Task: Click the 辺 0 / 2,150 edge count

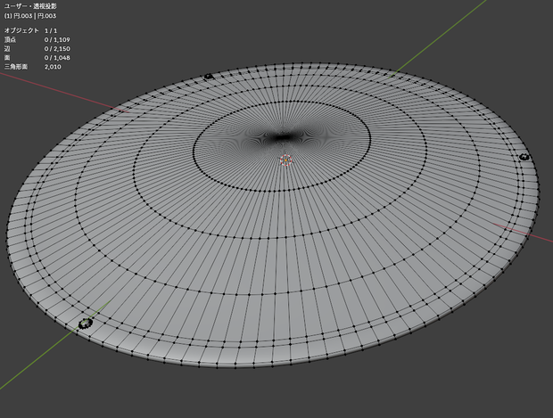Action: (37, 49)
